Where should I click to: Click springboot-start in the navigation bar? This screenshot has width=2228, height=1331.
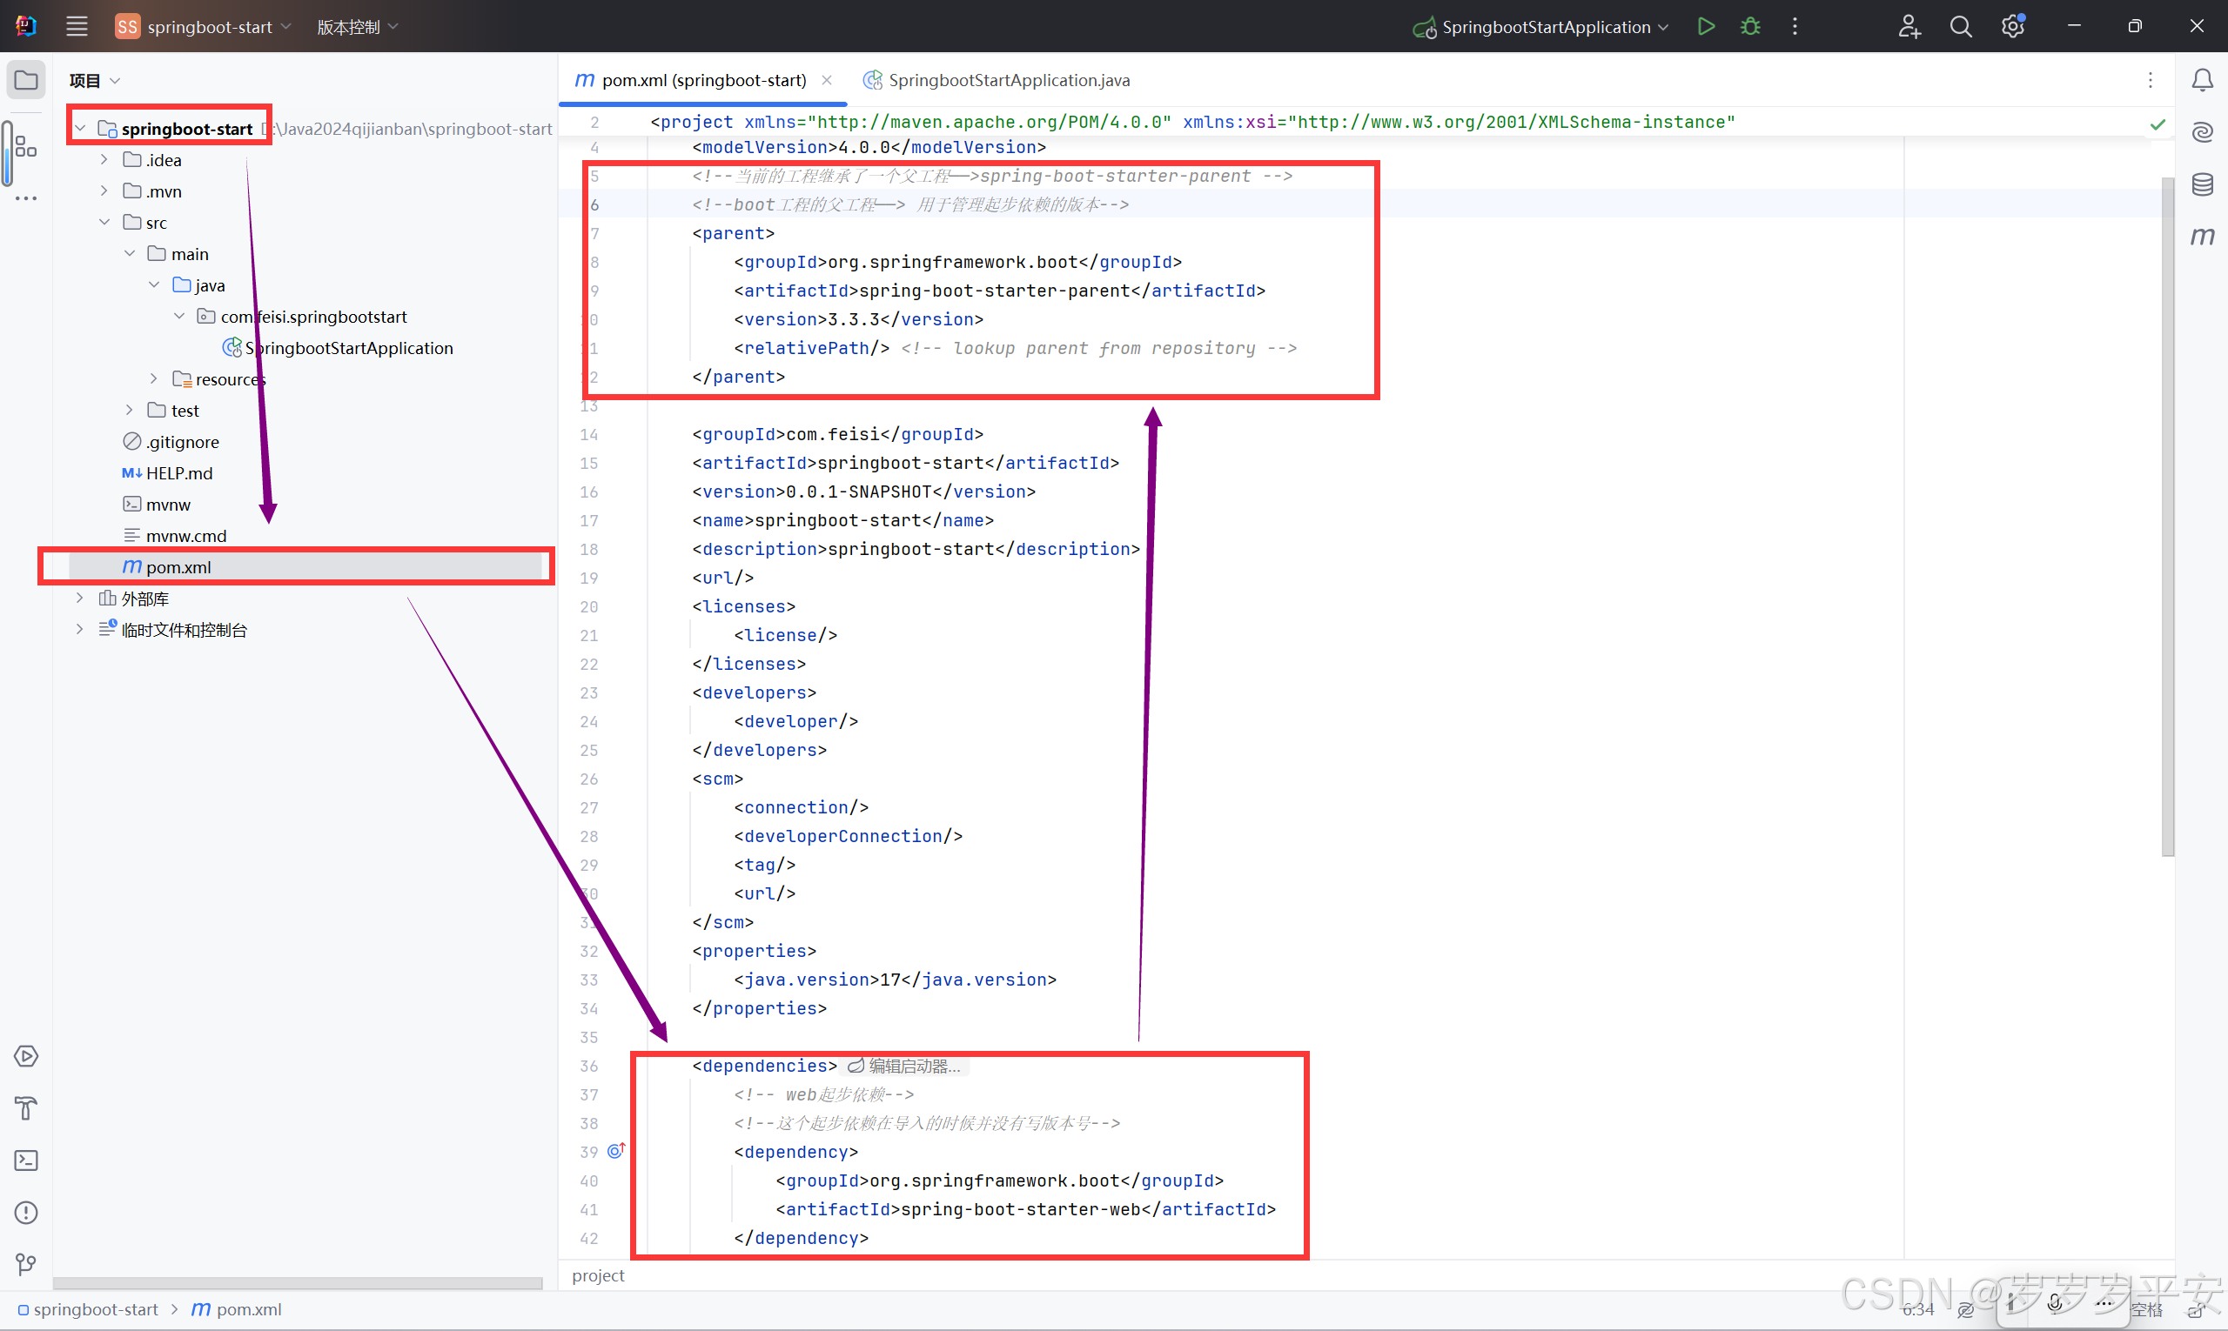[88, 1309]
